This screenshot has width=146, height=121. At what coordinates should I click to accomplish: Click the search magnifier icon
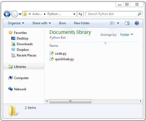coord(139,14)
